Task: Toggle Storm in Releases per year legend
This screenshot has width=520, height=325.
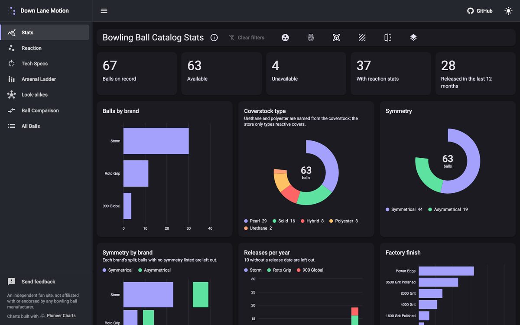Action: click(253, 270)
